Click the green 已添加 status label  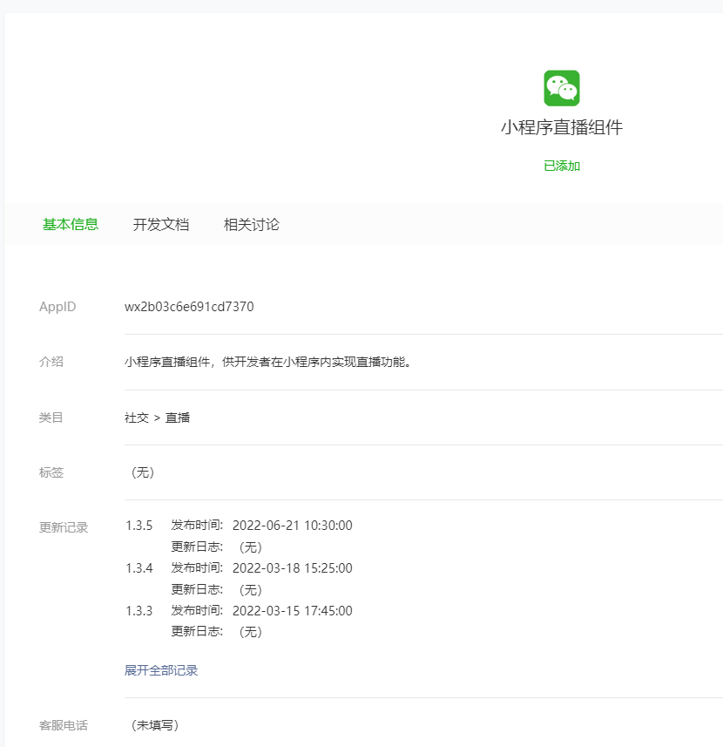click(562, 166)
